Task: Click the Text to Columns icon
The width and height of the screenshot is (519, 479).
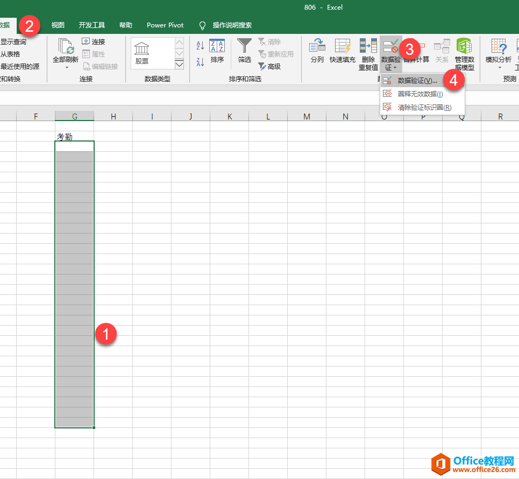Action: 317,45
